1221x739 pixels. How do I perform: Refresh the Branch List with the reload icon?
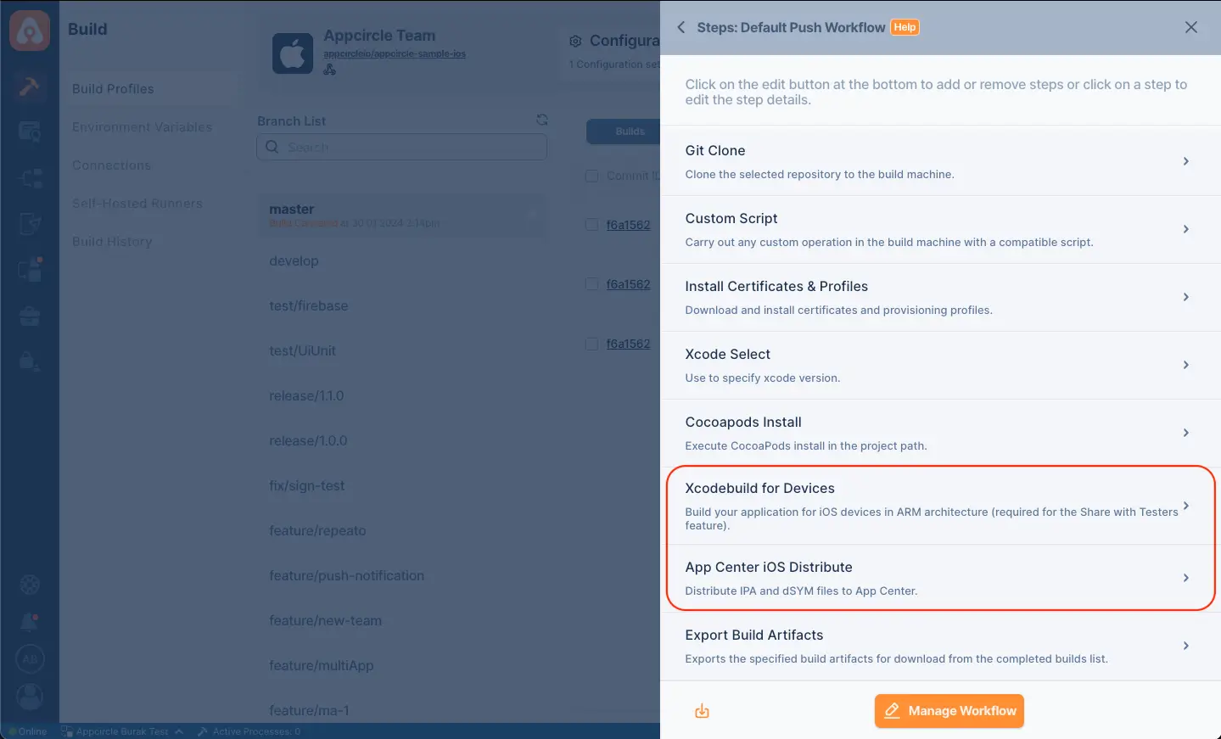(541, 120)
